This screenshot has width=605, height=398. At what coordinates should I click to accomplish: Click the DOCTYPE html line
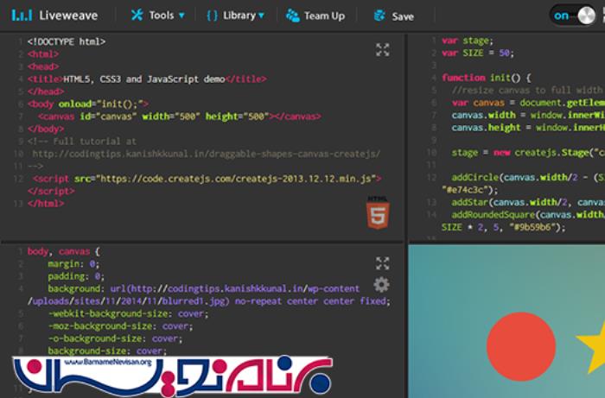click(67, 41)
